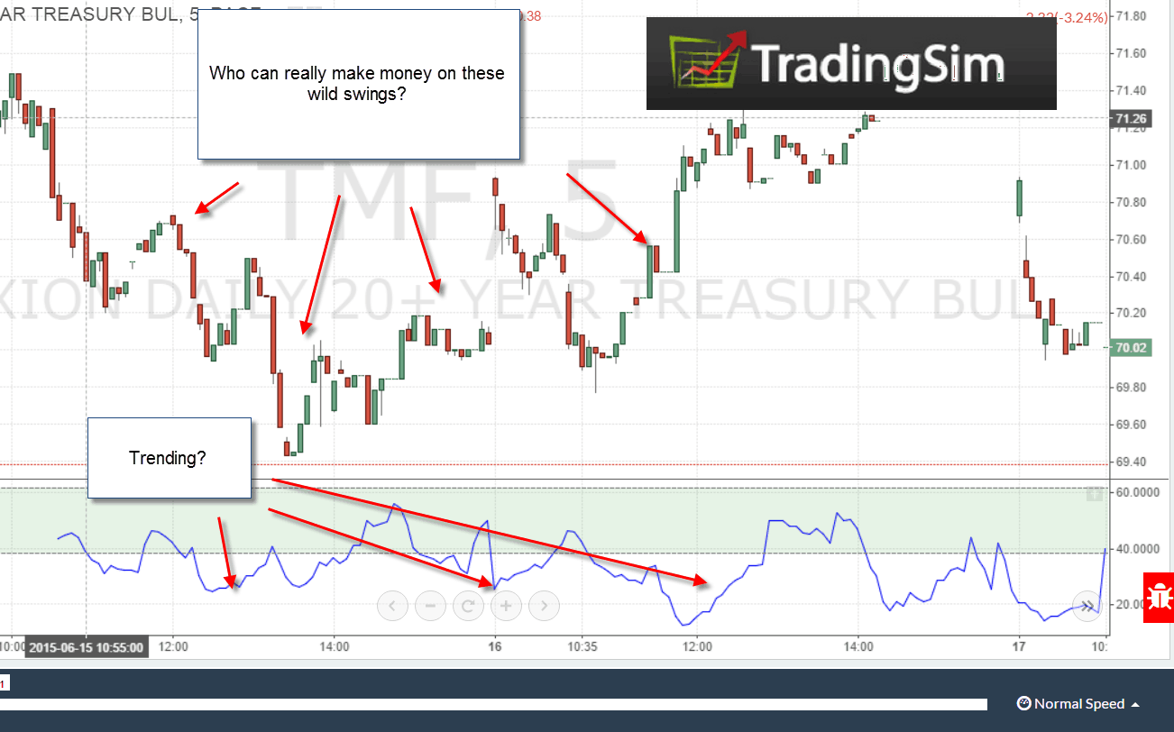The height and width of the screenshot is (732, 1174).
Task: Jump to latest bar with double-arrow button
Action: 1087,606
